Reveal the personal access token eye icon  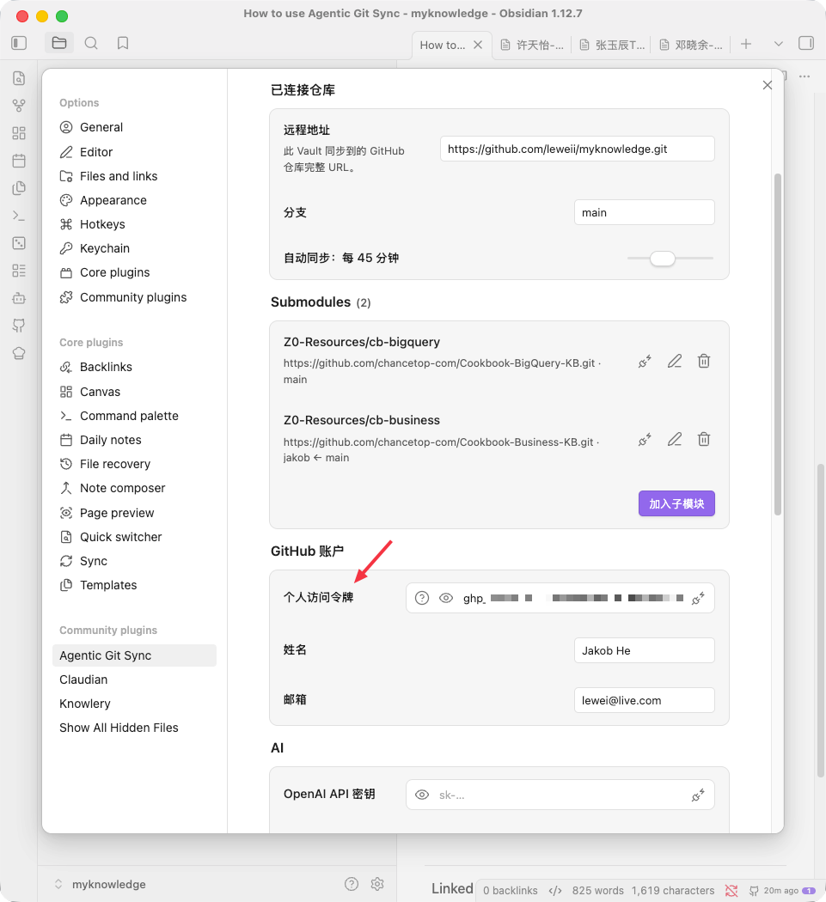click(446, 598)
